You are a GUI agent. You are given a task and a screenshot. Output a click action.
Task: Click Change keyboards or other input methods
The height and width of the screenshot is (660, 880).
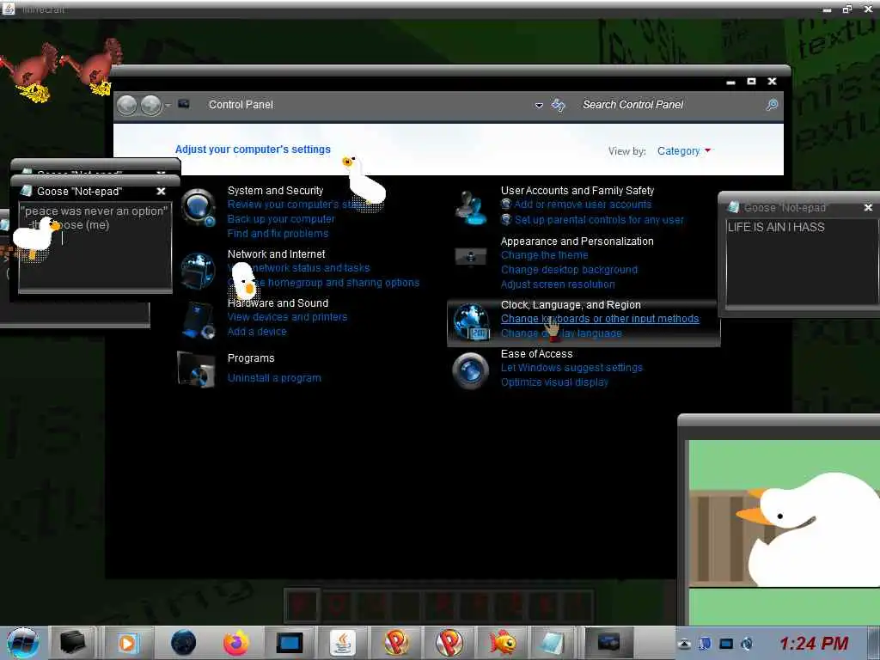(x=600, y=319)
